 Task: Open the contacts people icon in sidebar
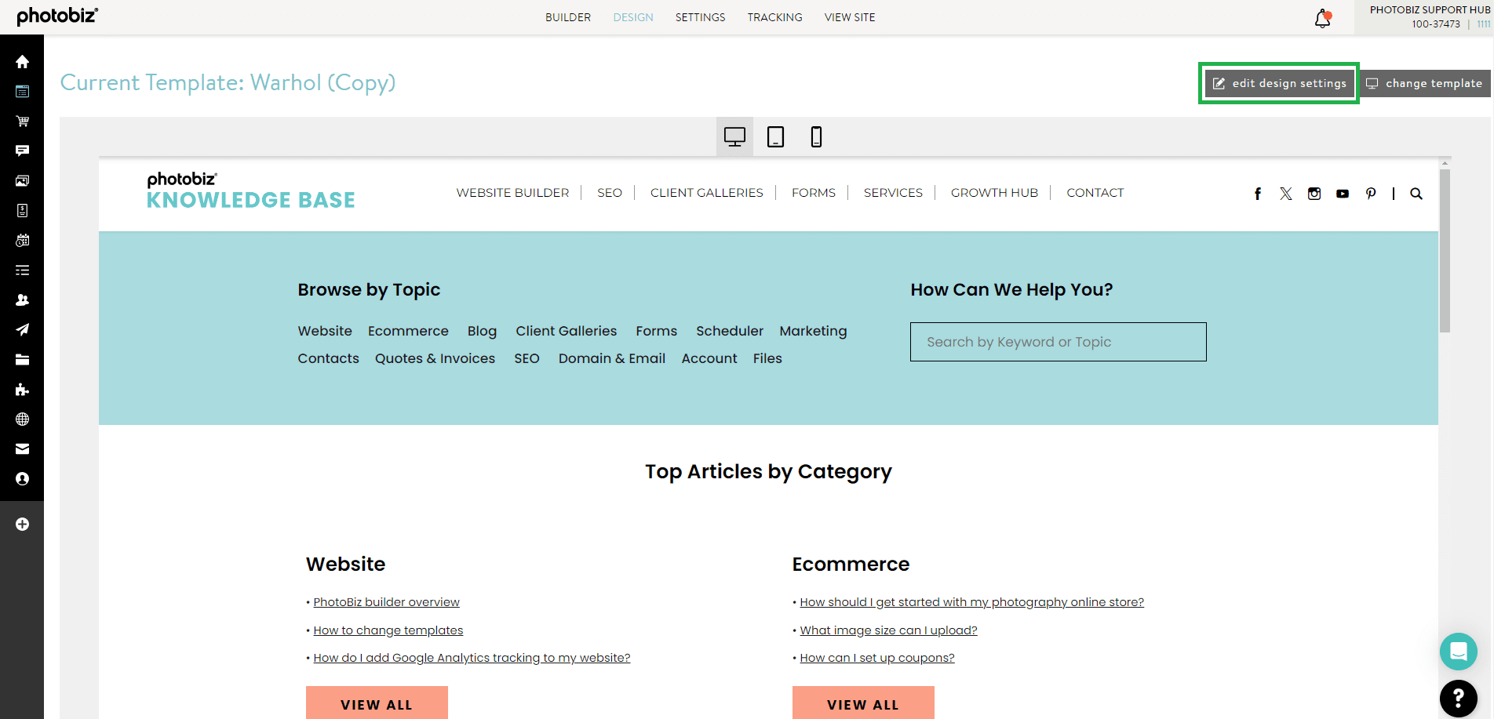(22, 300)
